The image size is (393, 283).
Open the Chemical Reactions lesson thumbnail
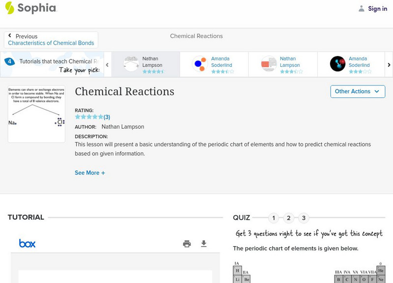click(36, 114)
